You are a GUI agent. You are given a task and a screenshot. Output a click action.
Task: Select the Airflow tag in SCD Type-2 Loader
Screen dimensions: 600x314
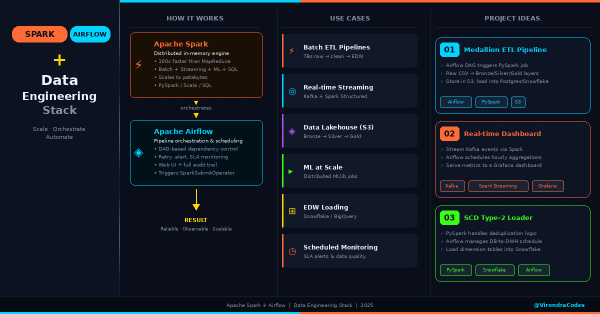coord(533,270)
